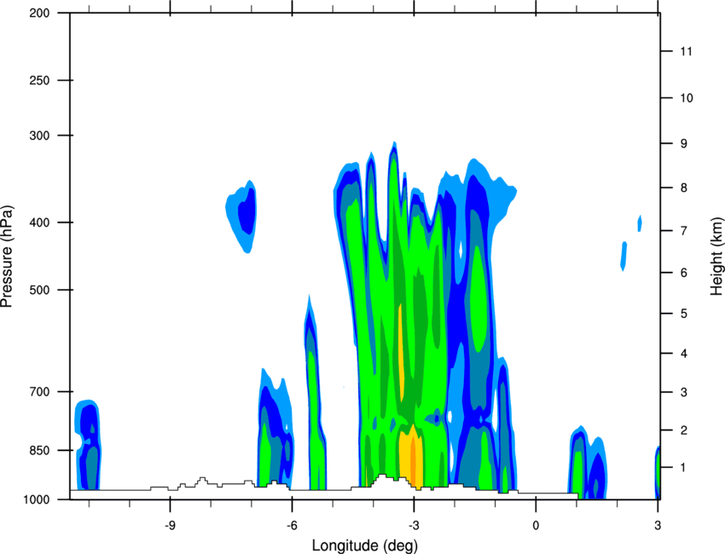Click the 1000 pressure tick label
The width and height of the screenshot is (725, 554).
point(37,499)
